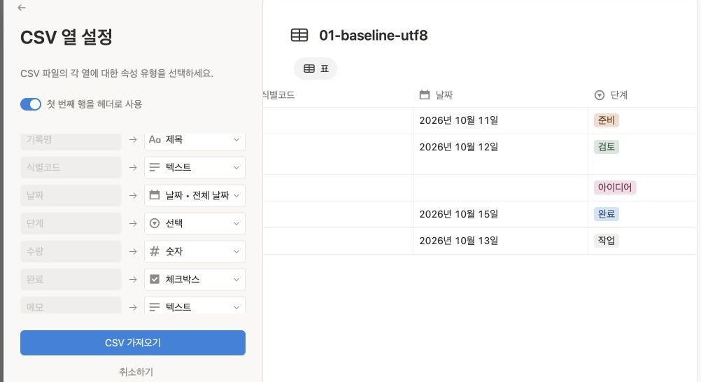Click calendar icon in 날짜 type dropdown
The height and width of the screenshot is (382, 701).
(154, 195)
